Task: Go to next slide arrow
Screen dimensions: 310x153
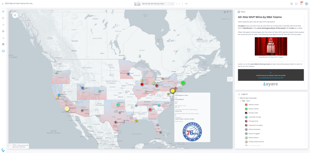Action: click(x=180, y=4)
